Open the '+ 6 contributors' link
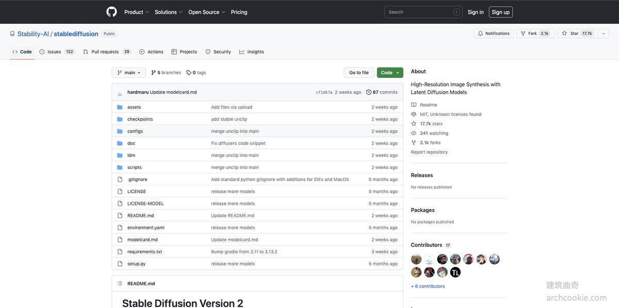The width and height of the screenshot is (619, 308). [x=428, y=286]
